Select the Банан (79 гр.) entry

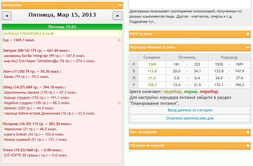pyautogui.click(x=26, y=77)
